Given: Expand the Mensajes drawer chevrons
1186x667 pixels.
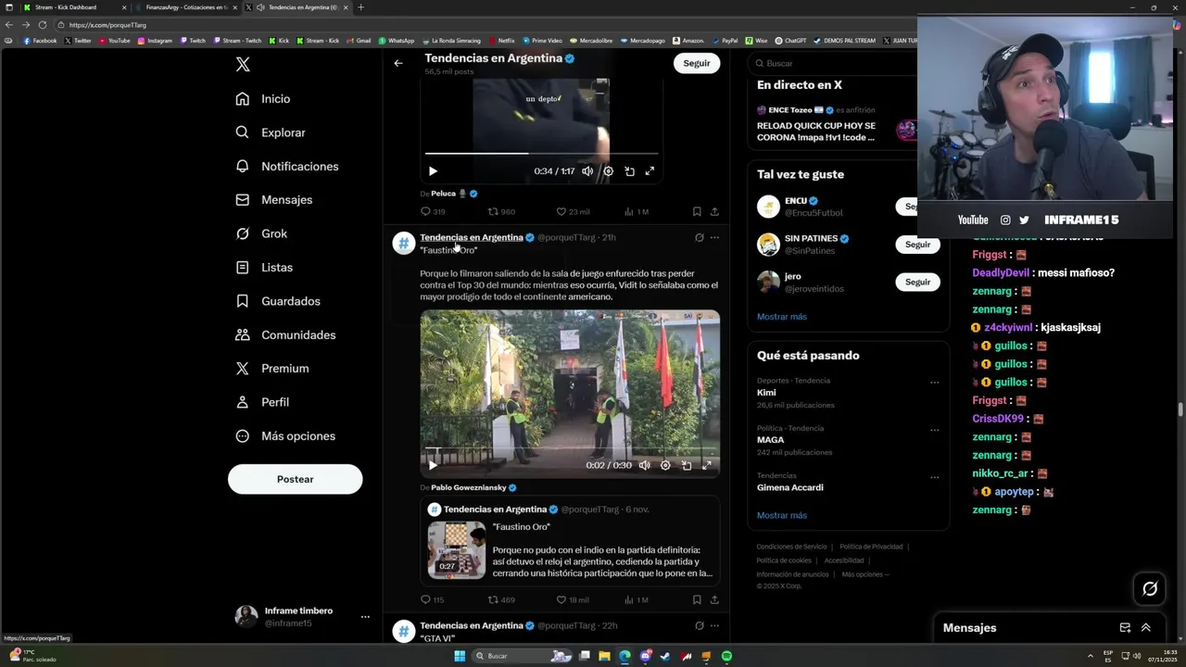Looking at the screenshot, I should point(1146,628).
